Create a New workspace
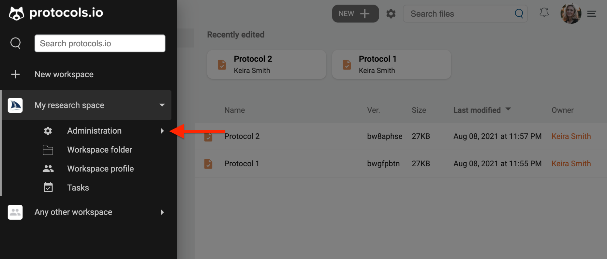 pyautogui.click(x=64, y=74)
